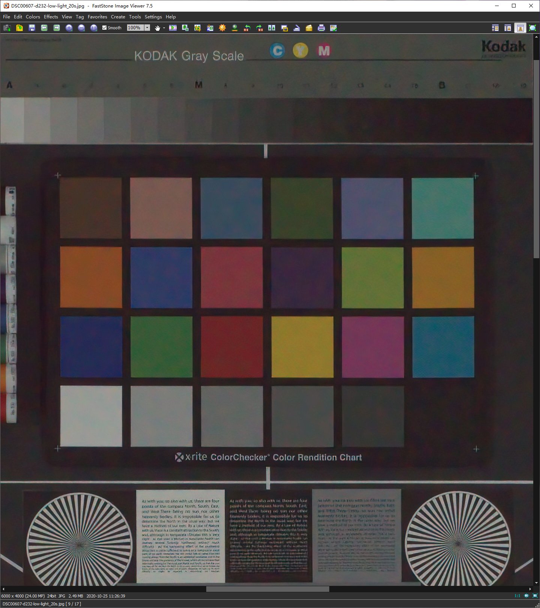
Task: Open the File menu
Action: pyautogui.click(x=7, y=17)
